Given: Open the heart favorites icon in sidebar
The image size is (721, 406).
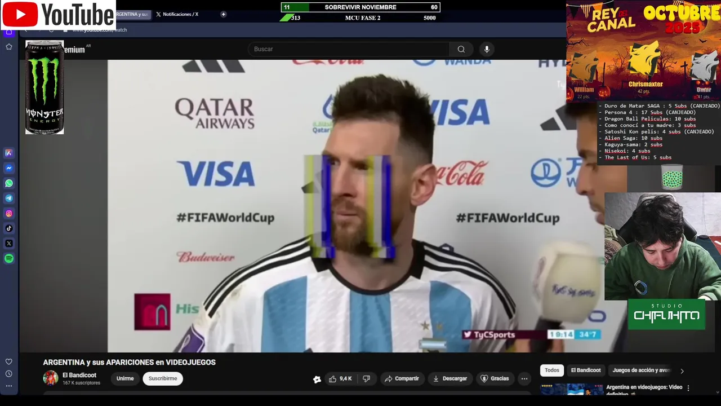Looking at the screenshot, I should coord(9,361).
